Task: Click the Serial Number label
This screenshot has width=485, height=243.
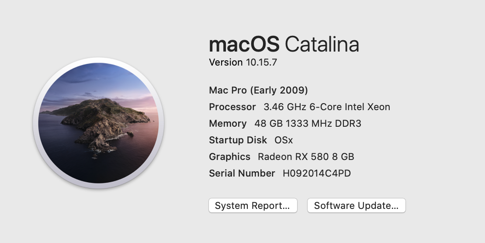Action: (x=242, y=174)
